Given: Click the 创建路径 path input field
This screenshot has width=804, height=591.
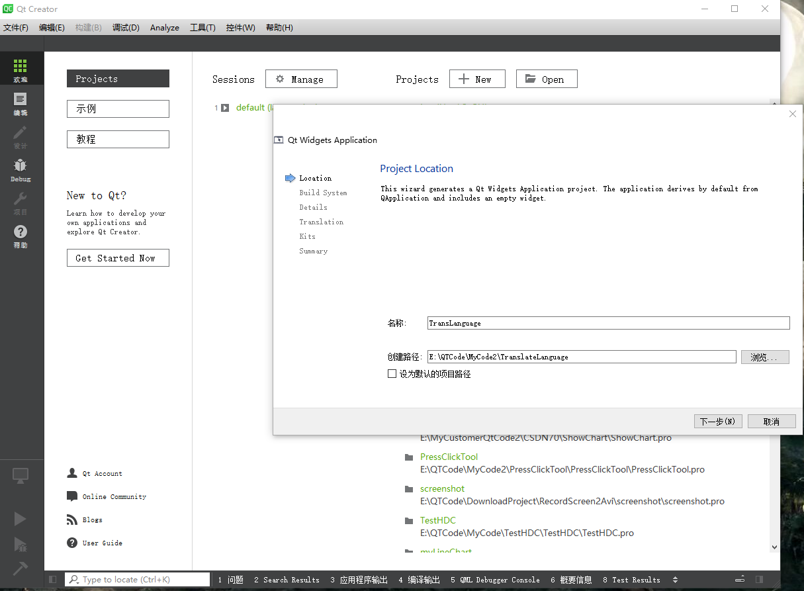Looking at the screenshot, I should click(x=582, y=357).
